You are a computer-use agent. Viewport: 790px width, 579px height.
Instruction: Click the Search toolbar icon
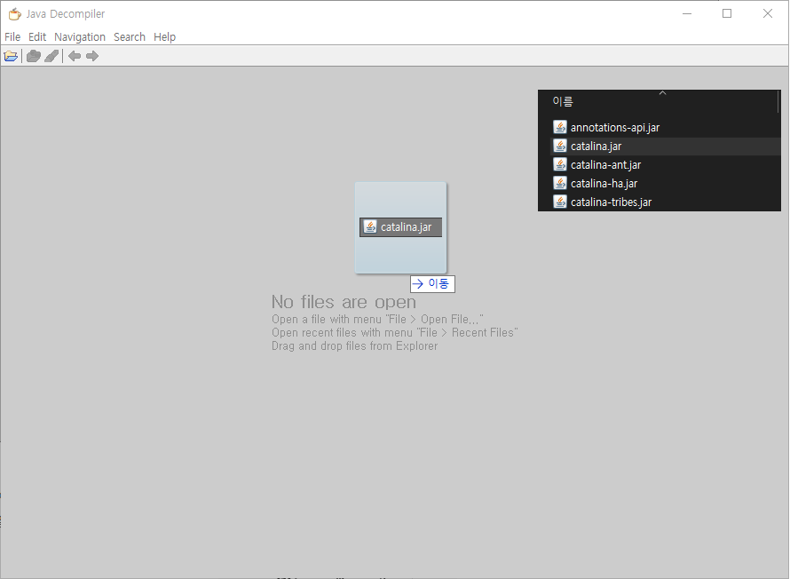(51, 55)
